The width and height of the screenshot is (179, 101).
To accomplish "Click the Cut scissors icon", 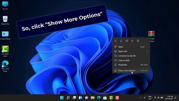I will click(116, 41).
